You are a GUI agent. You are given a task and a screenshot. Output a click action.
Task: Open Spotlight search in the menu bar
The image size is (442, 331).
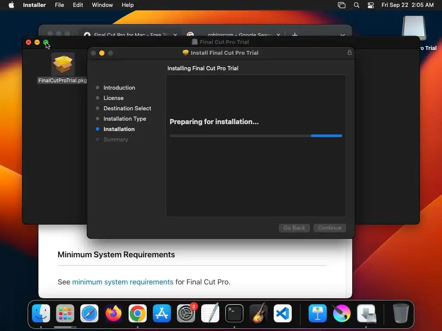coord(356,5)
